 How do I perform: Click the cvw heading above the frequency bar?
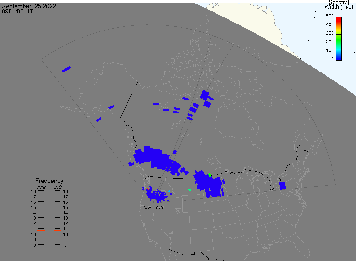pos(41,187)
